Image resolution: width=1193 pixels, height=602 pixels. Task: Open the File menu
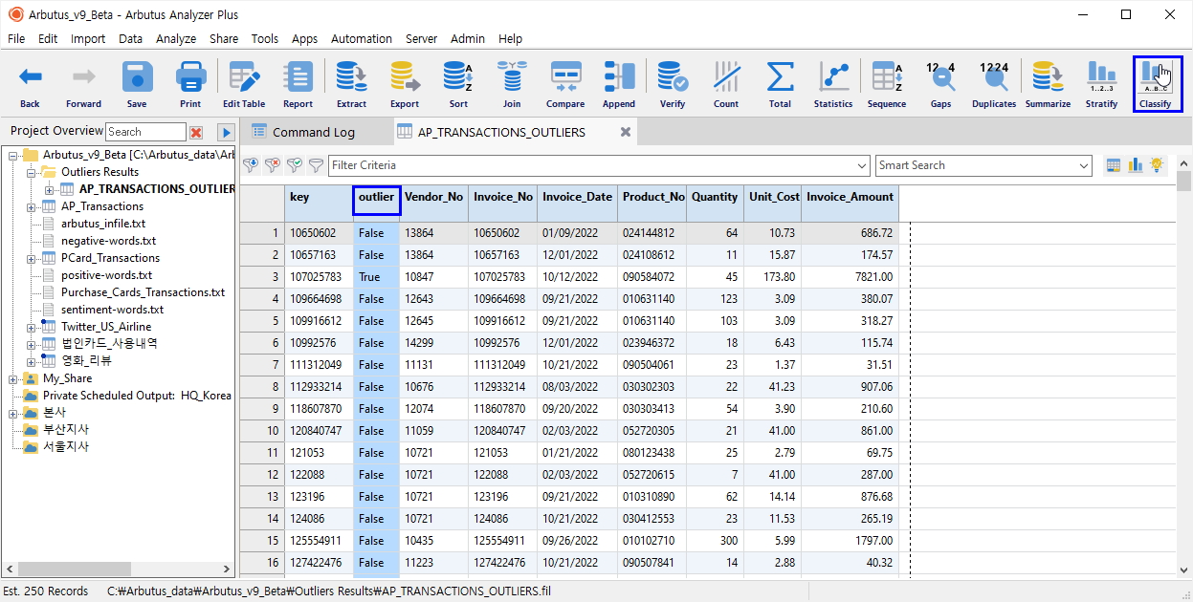tap(16, 39)
